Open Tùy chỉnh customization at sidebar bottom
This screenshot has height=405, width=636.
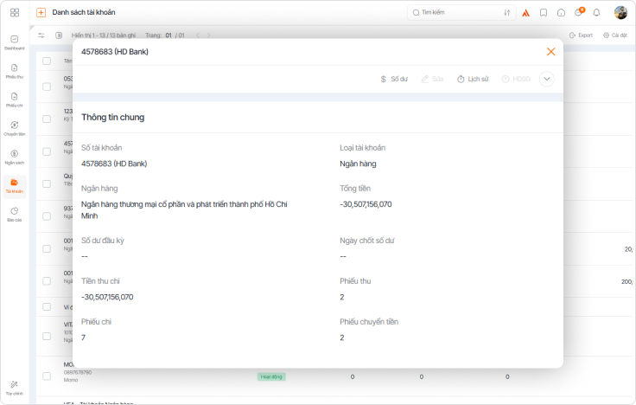tap(15, 388)
